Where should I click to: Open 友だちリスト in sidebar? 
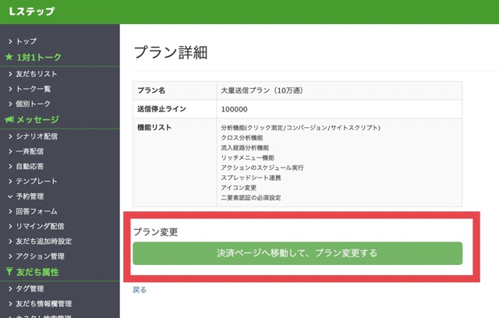click(x=37, y=74)
